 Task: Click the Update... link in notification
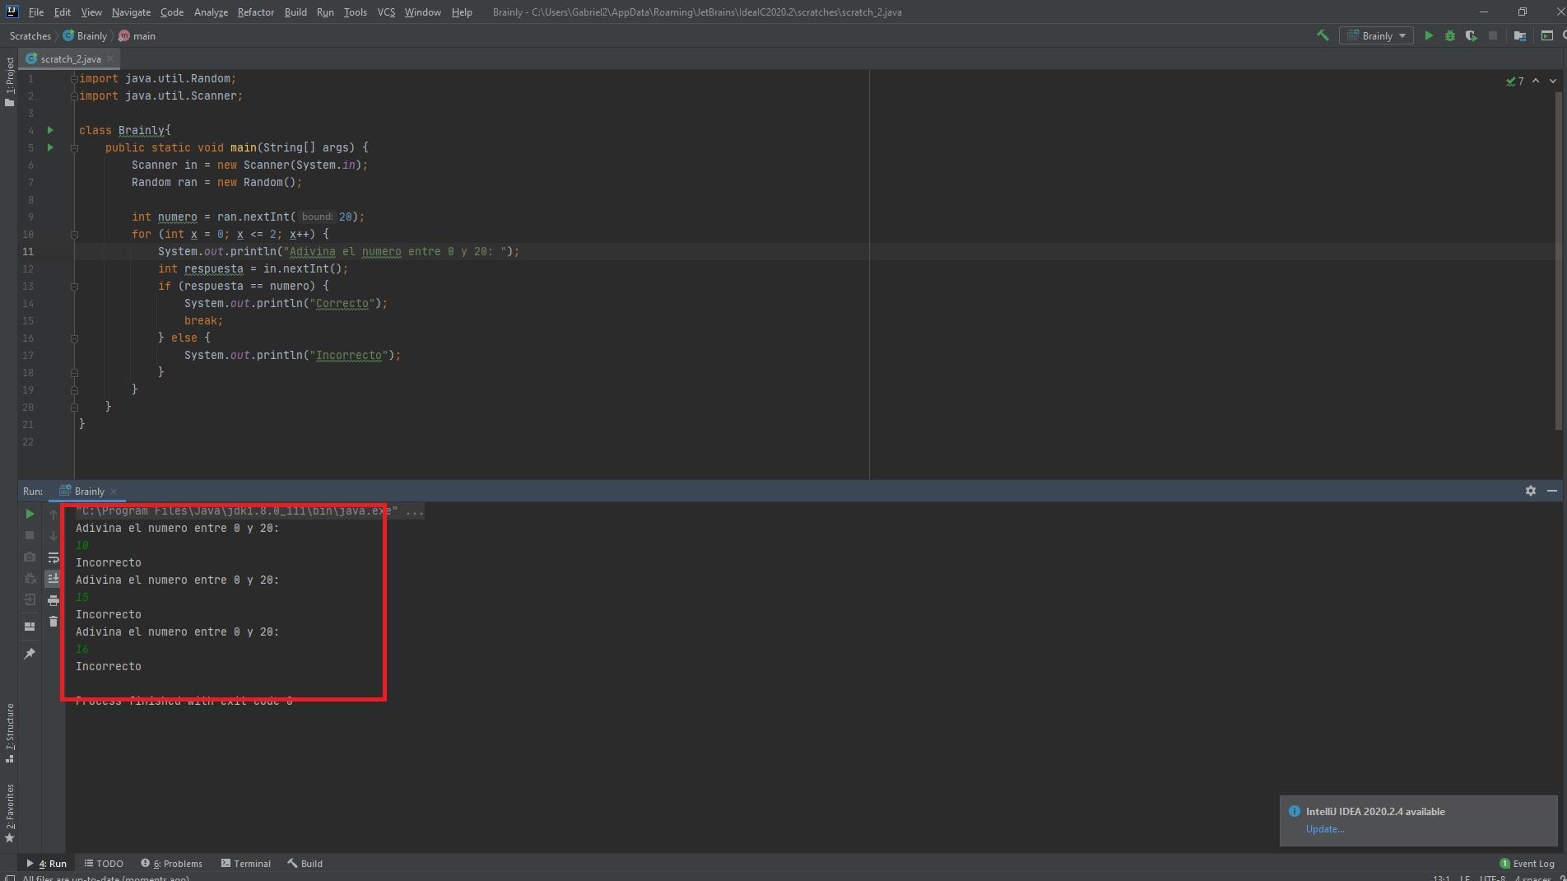(1324, 829)
